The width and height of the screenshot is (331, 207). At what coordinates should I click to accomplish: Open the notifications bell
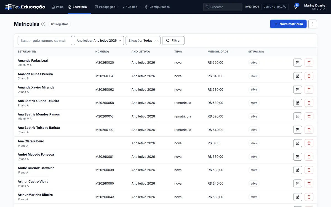click(x=295, y=7)
